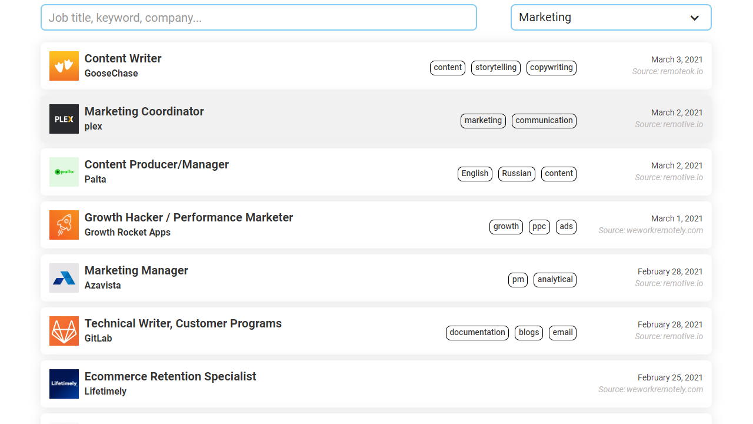The height and width of the screenshot is (424, 753).
Task: Click the GitLab fox logo
Action: pyautogui.click(x=64, y=331)
